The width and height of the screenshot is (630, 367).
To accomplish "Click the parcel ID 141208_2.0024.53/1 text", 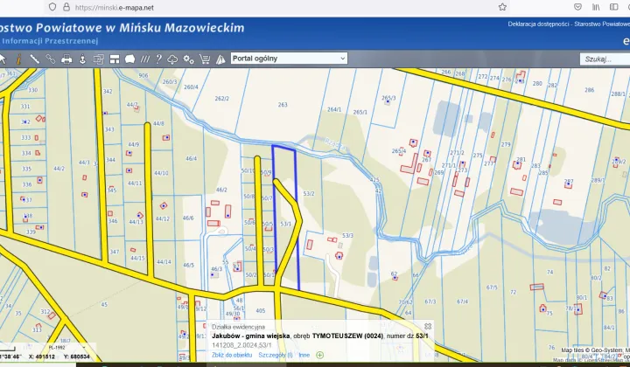I will click(241, 345).
